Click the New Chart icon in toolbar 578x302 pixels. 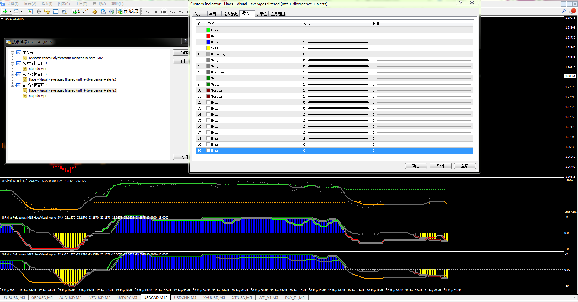5,11
